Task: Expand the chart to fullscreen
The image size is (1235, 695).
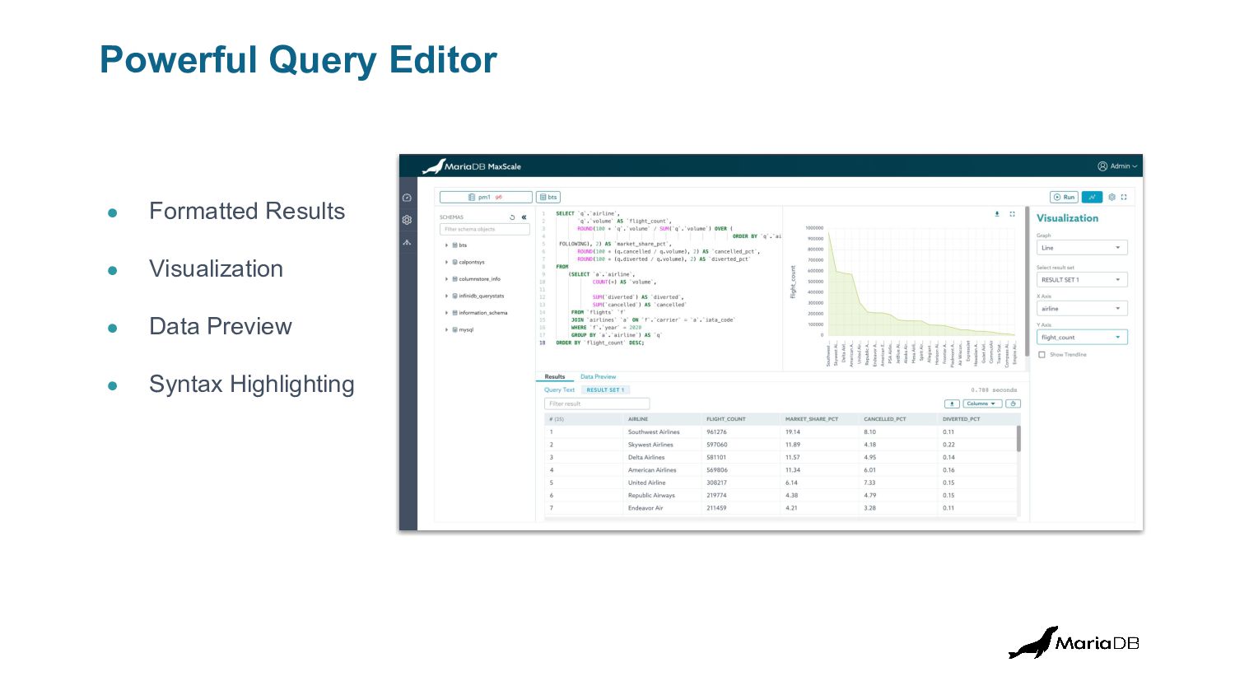Action: click(1012, 213)
